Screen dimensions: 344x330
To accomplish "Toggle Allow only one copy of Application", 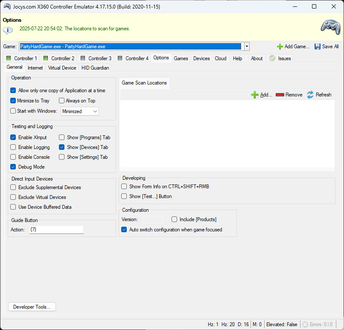I will [13, 91].
